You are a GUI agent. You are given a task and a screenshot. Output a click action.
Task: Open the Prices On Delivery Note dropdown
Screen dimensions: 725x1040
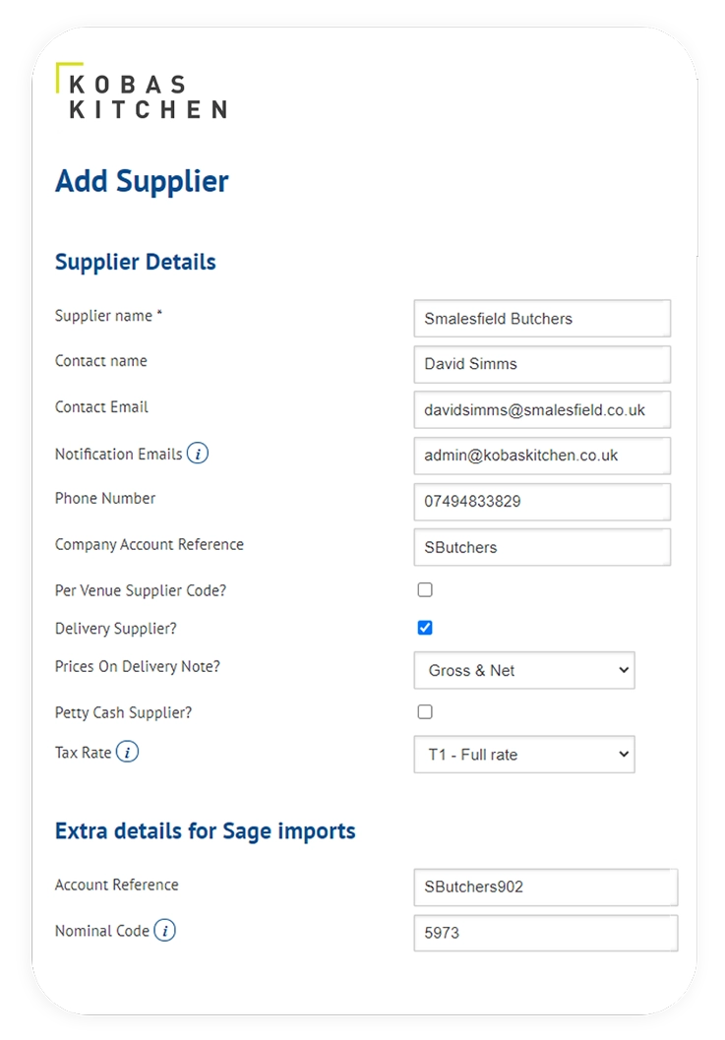click(x=524, y=670)
